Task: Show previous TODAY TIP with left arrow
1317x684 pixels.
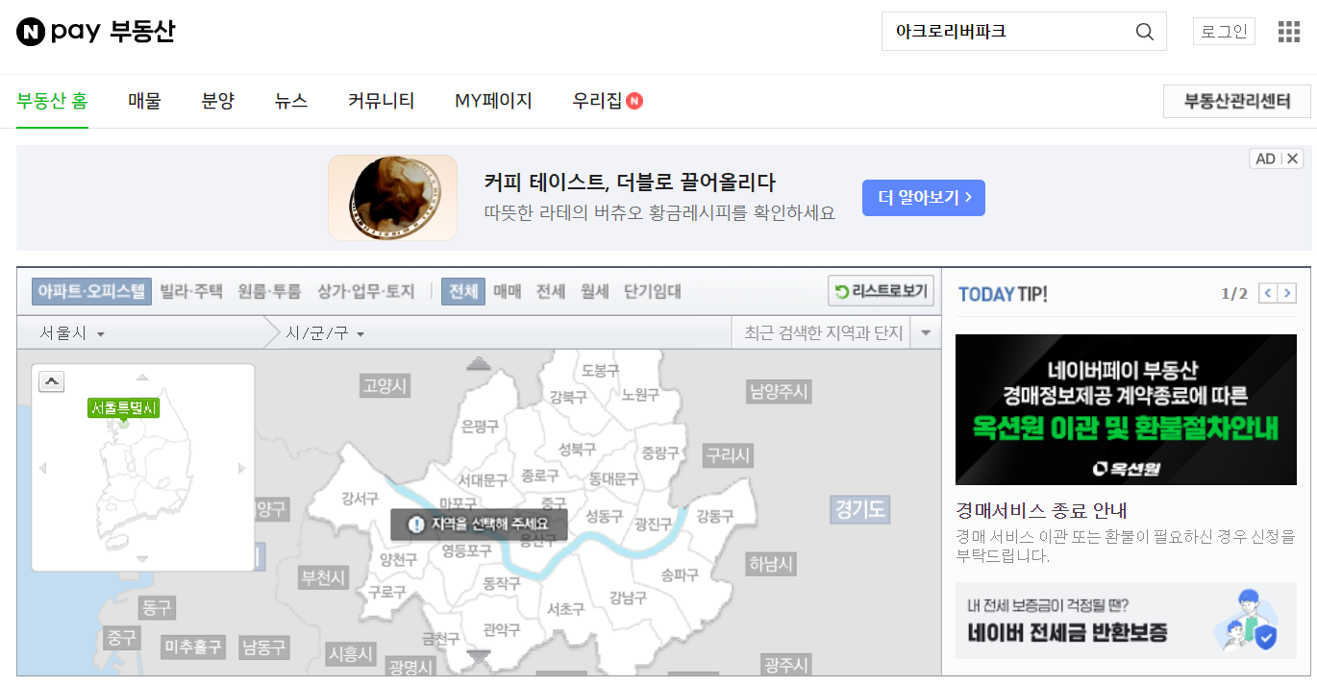Action: (1268, 293)
